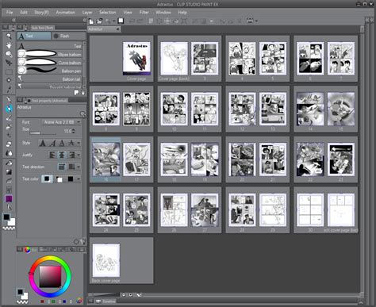The height and width of the screenshot is (307, 376).
Task: Click the Open file icon in the command bar
Action: point(99,21)
